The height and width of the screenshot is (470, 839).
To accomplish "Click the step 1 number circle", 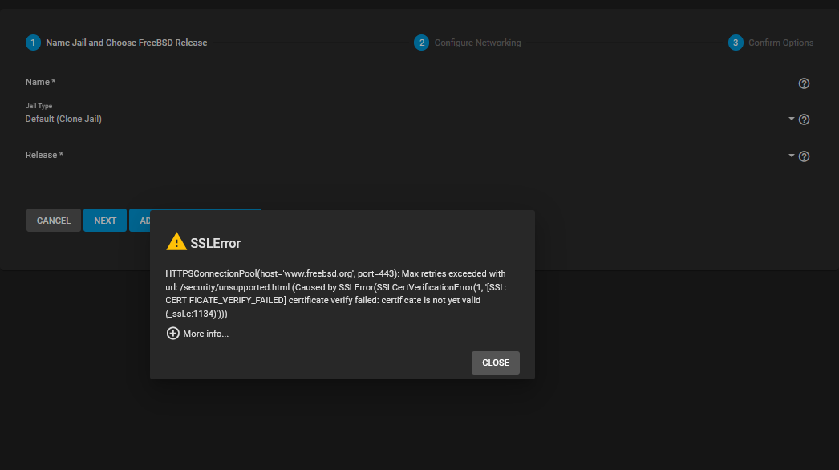I will (33, 43).
